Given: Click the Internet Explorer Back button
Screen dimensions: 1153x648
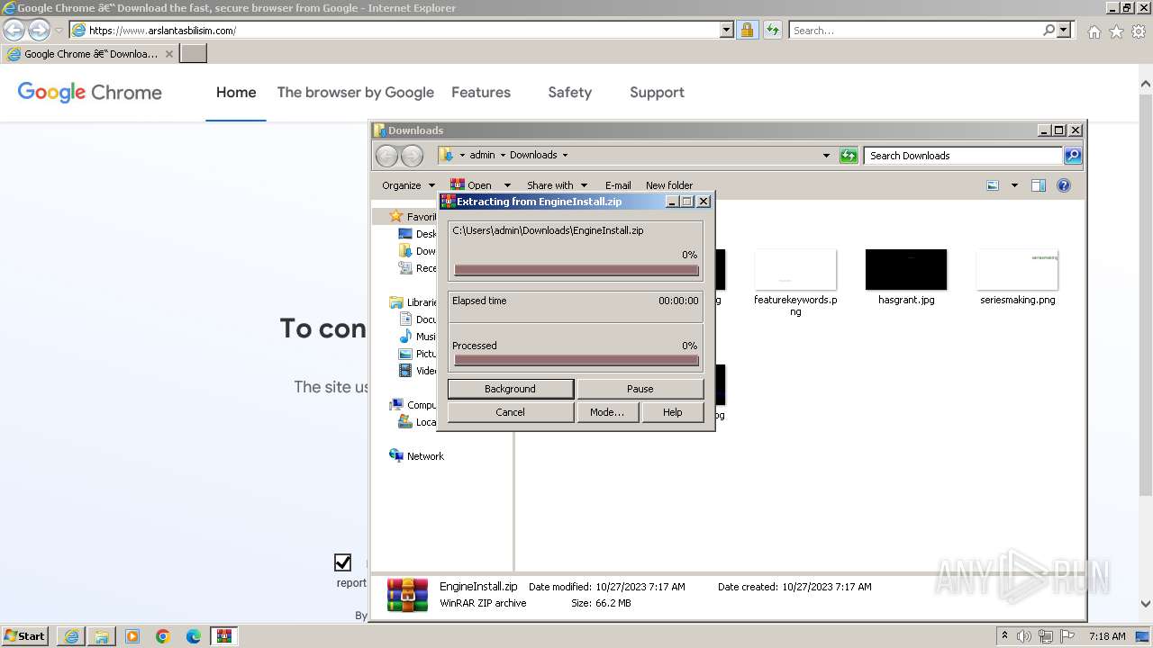Looking at the screenshot, I should [14, 30].
